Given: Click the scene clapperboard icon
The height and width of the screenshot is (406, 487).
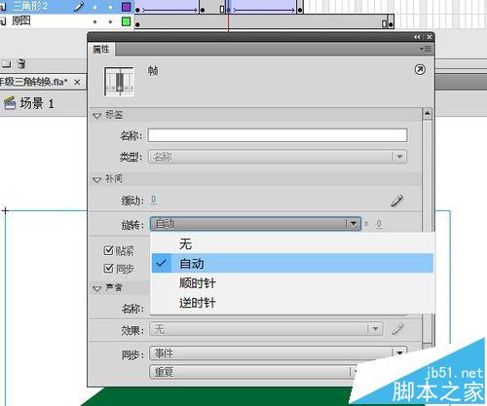Looking at the screenshot, I should [10, 103].
